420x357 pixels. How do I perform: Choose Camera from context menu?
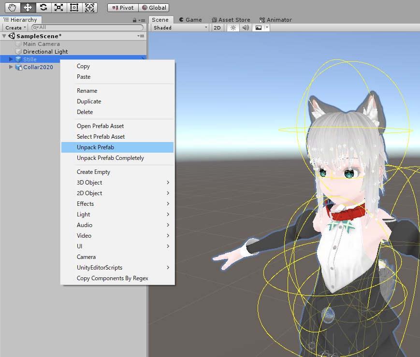coord(117,257)
